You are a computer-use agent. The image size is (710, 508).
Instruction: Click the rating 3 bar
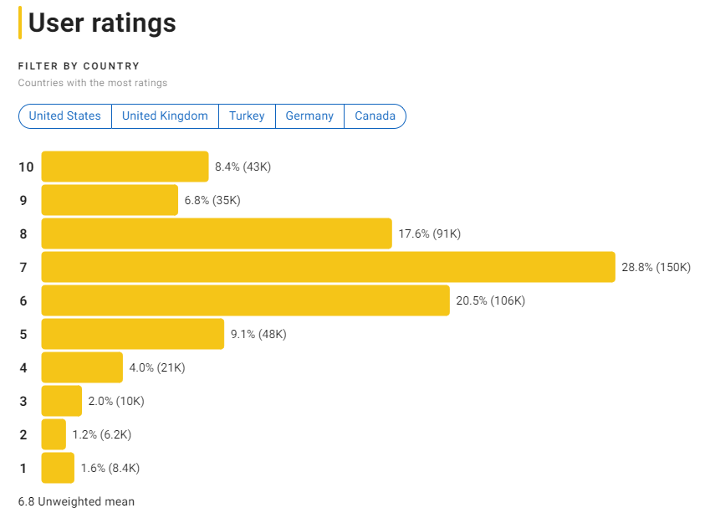(x=60, y=401)
